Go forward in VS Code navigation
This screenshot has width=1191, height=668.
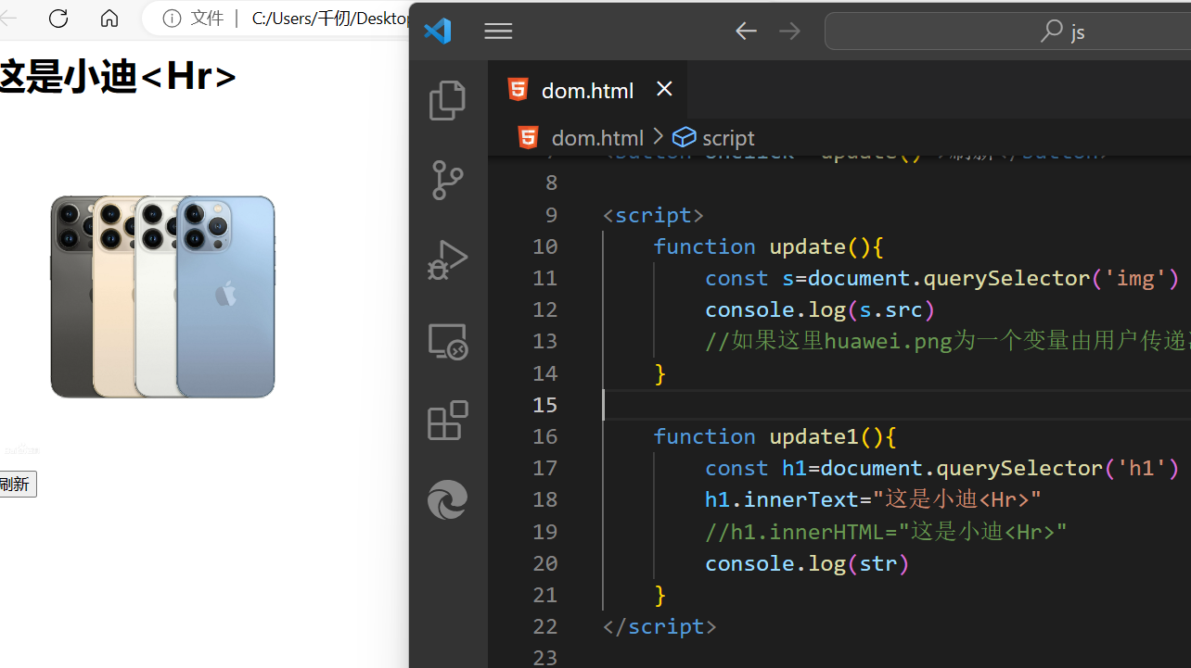point(789,31)
